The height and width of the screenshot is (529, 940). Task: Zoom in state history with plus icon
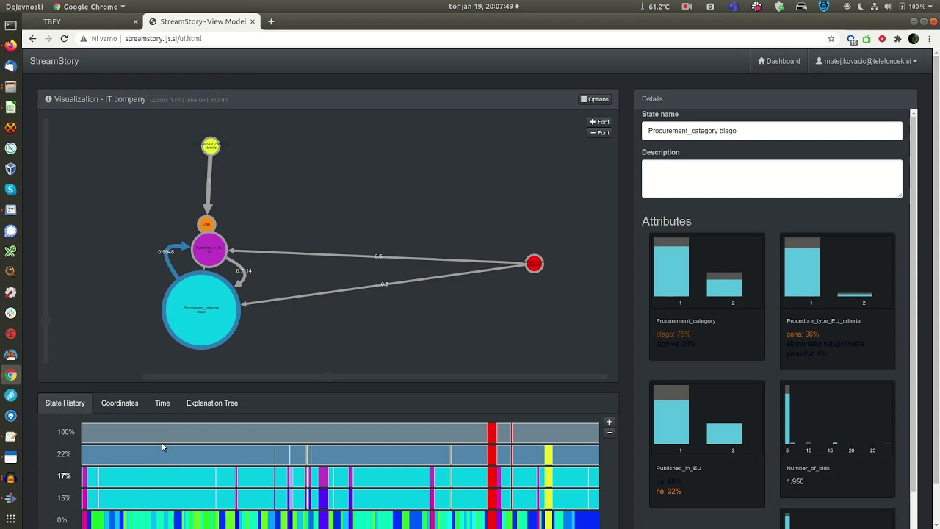(x=609, y=422)
